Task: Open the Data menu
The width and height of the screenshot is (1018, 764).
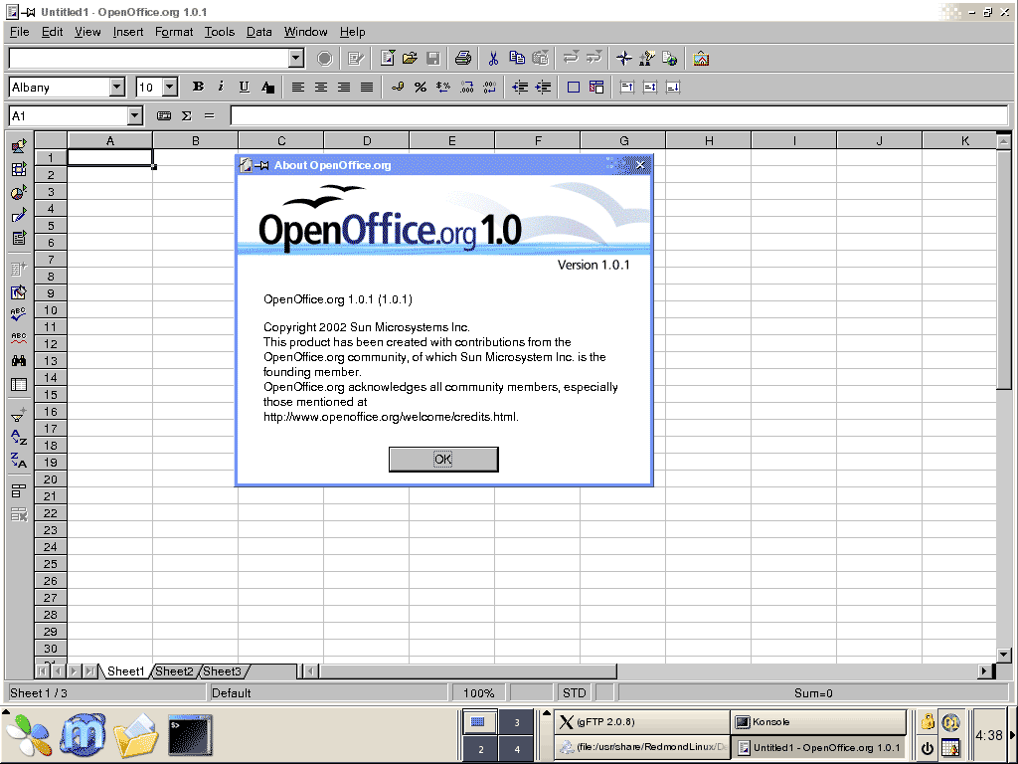Action: [x=259, y=31]
